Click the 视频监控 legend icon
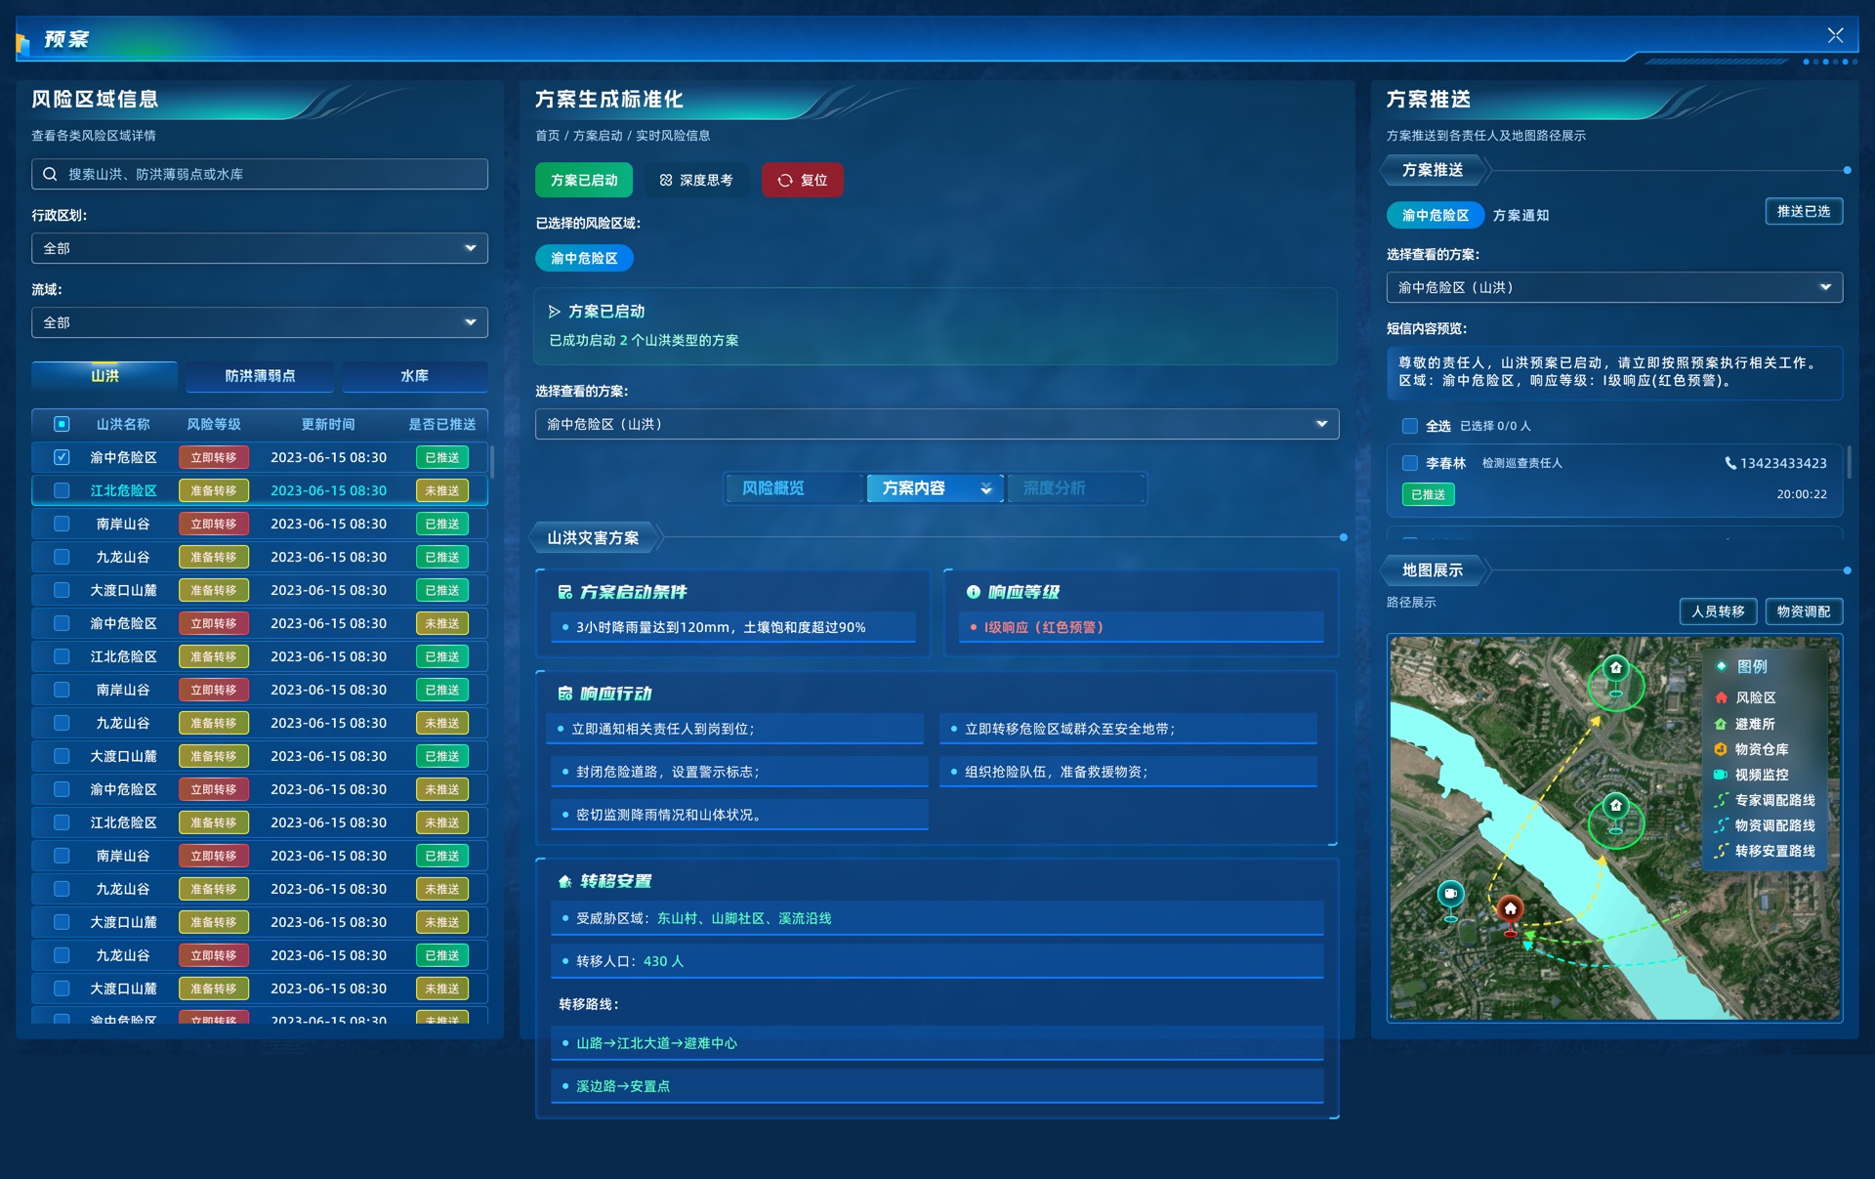The image size is (1875, 1179). 1721,775
